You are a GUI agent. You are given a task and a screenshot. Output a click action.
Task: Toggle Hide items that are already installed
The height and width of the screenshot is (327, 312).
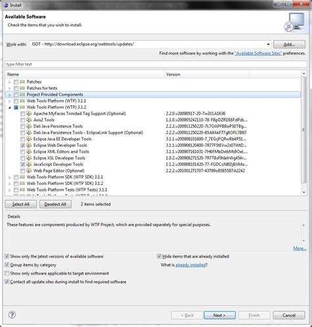pyautogui.click(x=159, y=257)
